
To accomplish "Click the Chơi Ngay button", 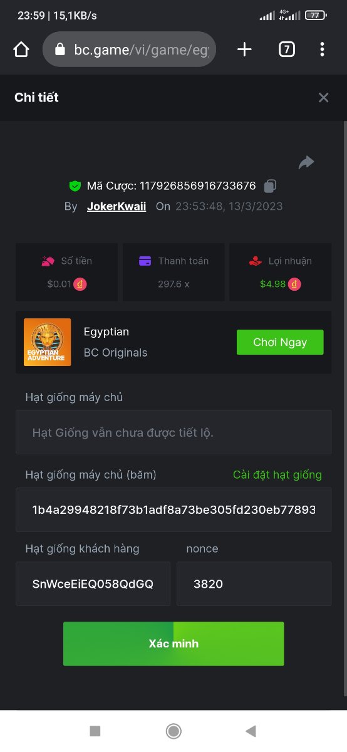I will pos(280,342).
